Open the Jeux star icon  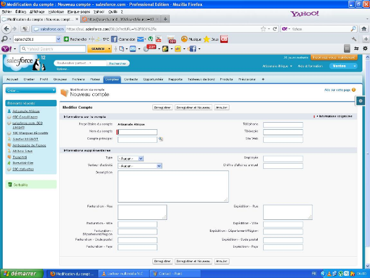coord(207,39)
